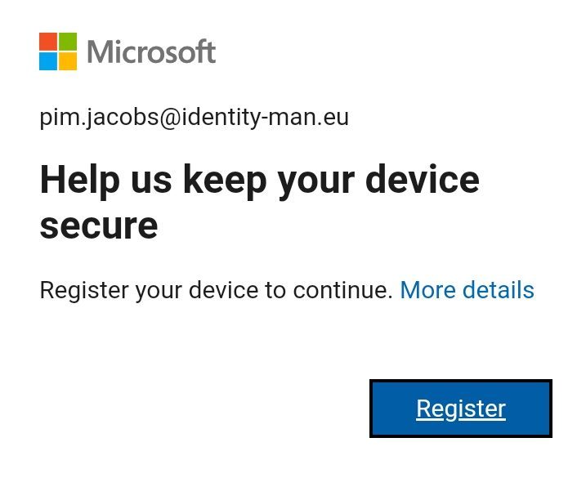This screenshot has width=577, height=478.
Task: Click the underlined Register label text
Action: click(461, 409)
